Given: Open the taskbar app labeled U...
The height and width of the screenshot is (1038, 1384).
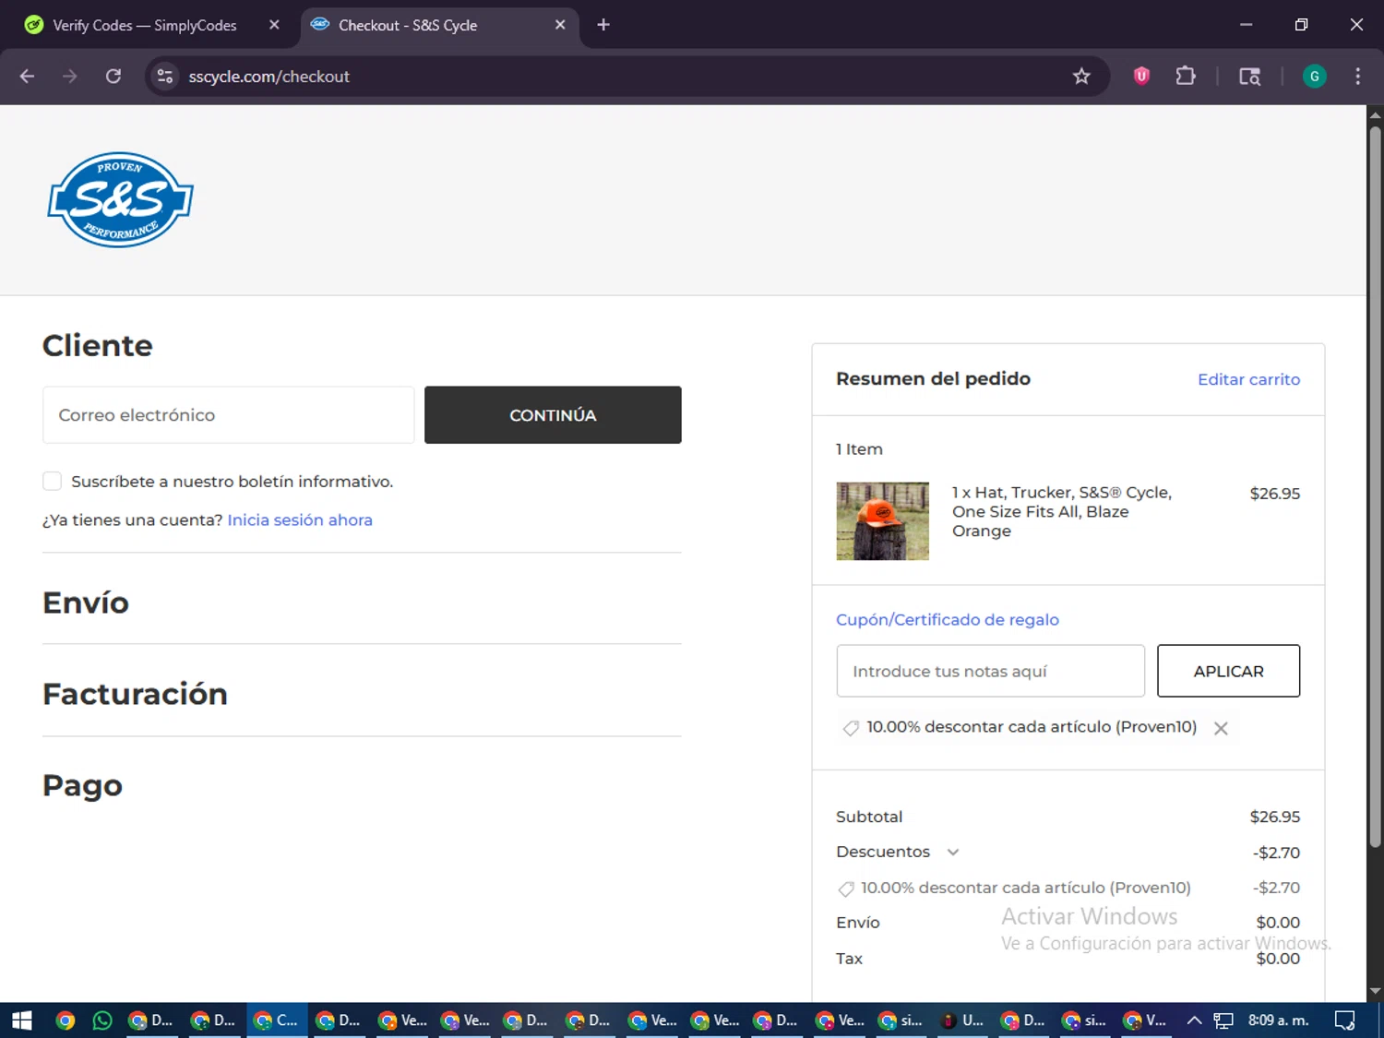Looking at the screenshot, I should (x=962, y=1020).
